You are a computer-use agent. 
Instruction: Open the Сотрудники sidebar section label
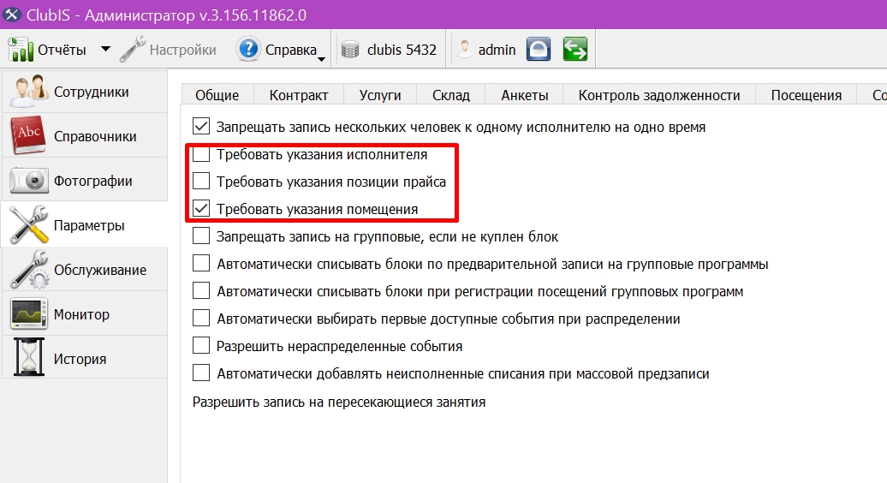click(91, 92)
